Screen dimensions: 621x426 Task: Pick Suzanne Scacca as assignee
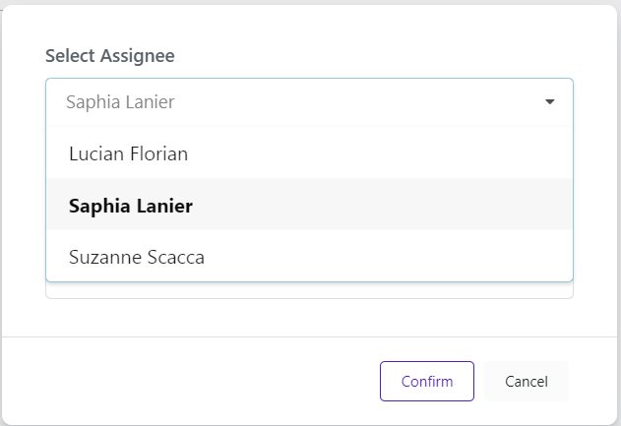[x=135, y=257]
